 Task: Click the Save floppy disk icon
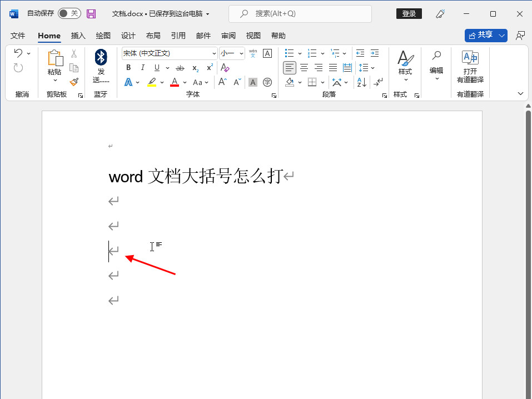click(91, 14)
